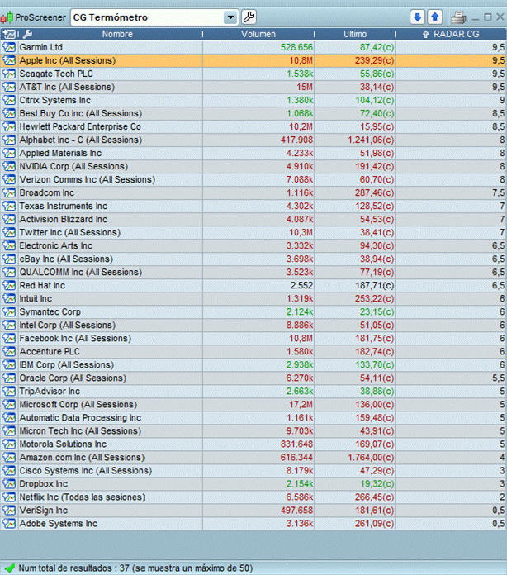Image resolution: width=507 pixels, height=575 pixels.
Task: Click the blue down arrow button
Action: [418, 17]
